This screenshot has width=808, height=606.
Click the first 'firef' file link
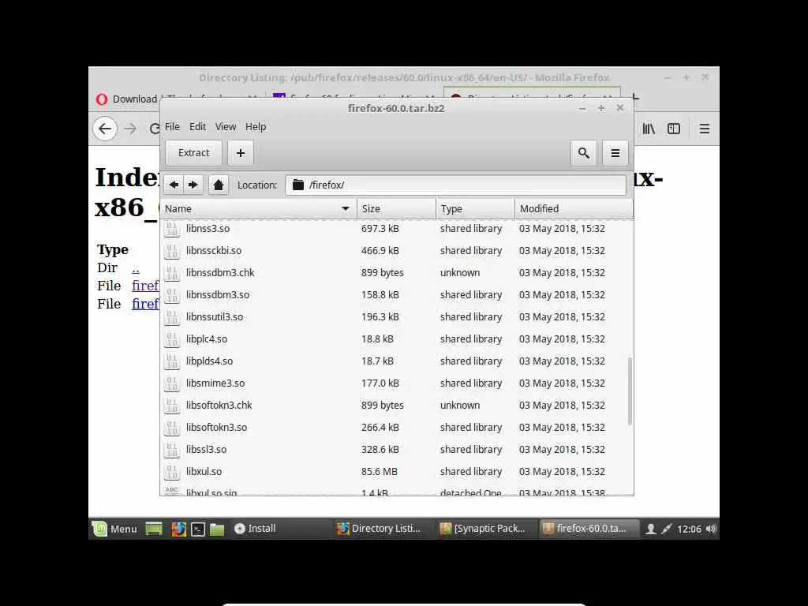pyautogui.click(x=145, y=286)
